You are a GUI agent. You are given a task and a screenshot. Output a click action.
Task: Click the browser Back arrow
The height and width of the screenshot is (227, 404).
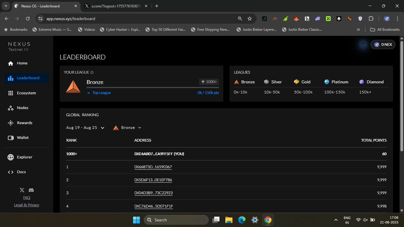click(7, 19)
